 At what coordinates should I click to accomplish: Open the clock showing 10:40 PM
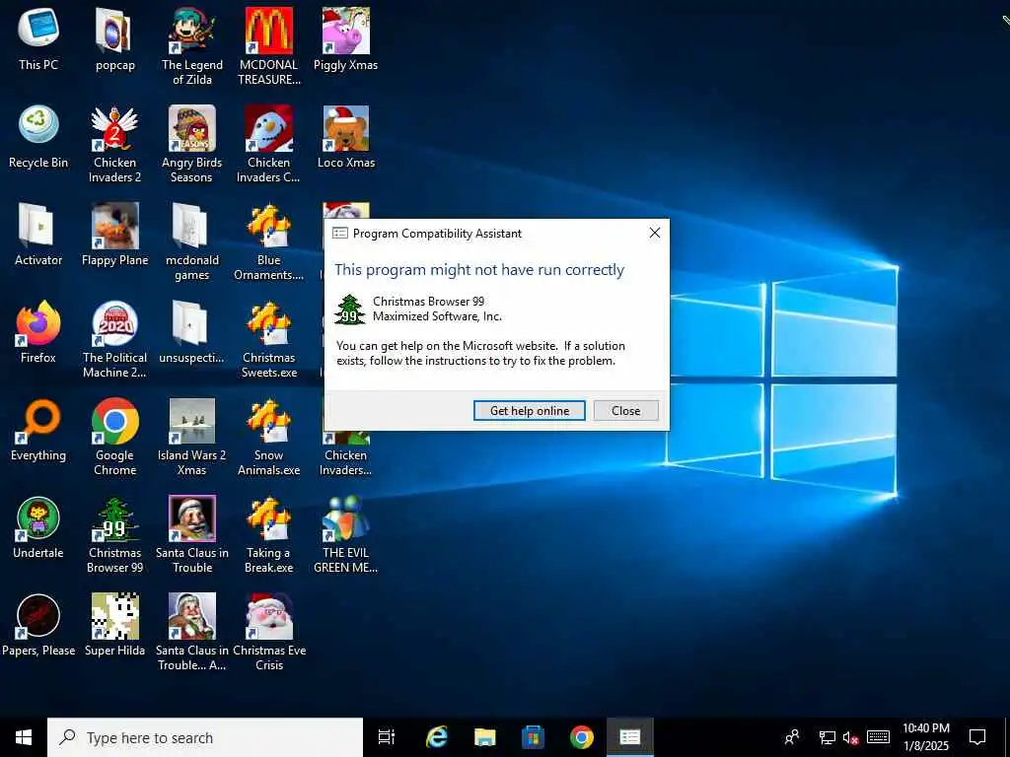[x=925, y=737]
